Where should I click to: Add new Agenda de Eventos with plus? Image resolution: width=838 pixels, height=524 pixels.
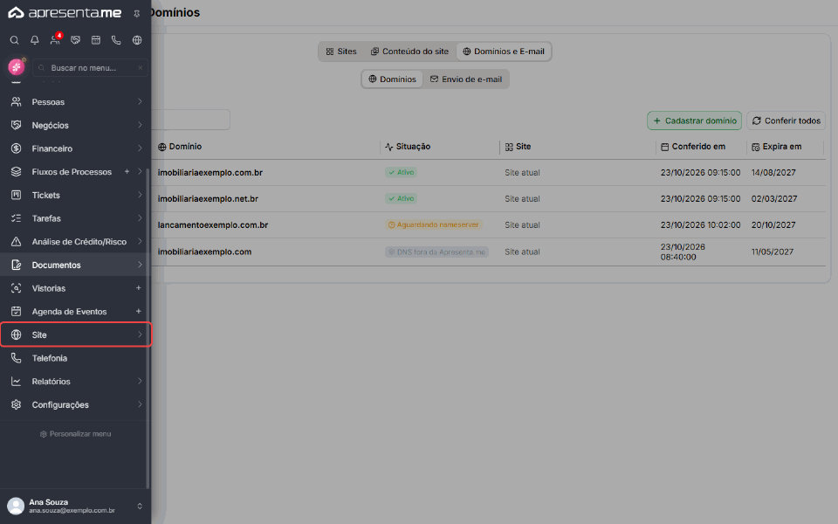pos(139,311)
